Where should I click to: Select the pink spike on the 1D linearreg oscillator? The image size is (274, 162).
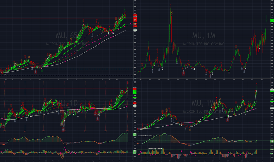pyautogui.click(x=65, y=149)
